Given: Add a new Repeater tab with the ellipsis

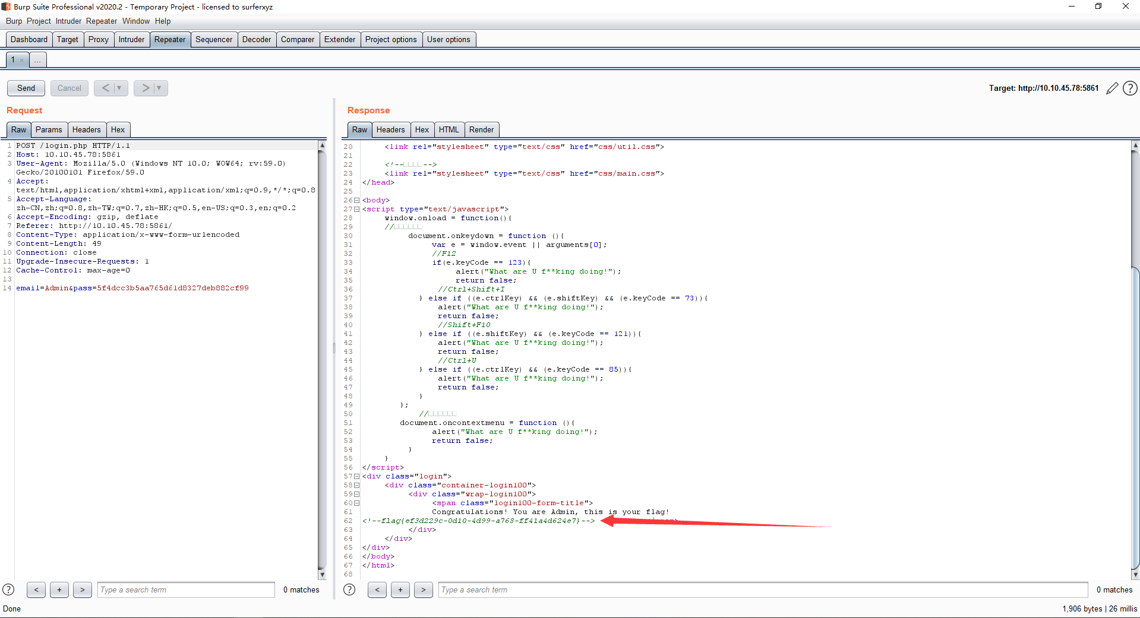Looking at the screenshot, I should click(37, 60).
